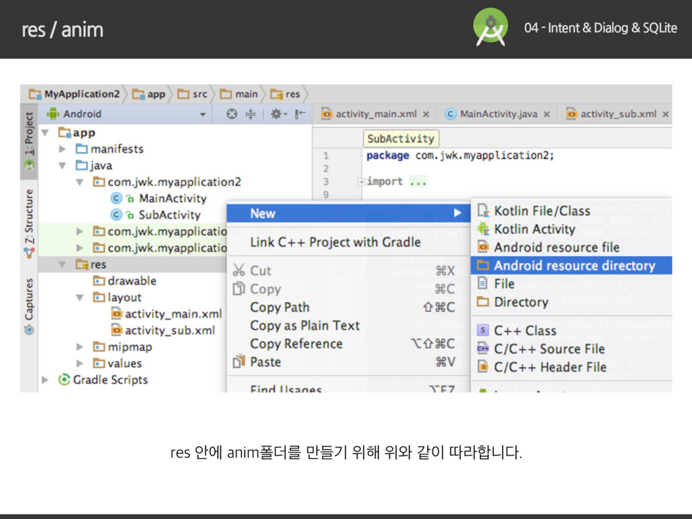
Task: Click the C++ Class icon in submenu
Action: (483, 330)
